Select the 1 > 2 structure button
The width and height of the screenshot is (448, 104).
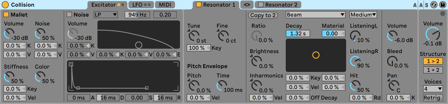pyautogui.click(x=433, y=61)
